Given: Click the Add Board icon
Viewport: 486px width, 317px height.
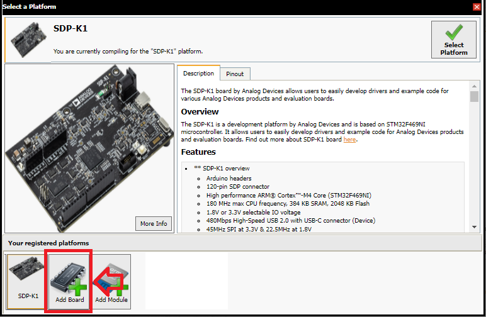Looking at the screenshot, I should [x=69, y=281].
